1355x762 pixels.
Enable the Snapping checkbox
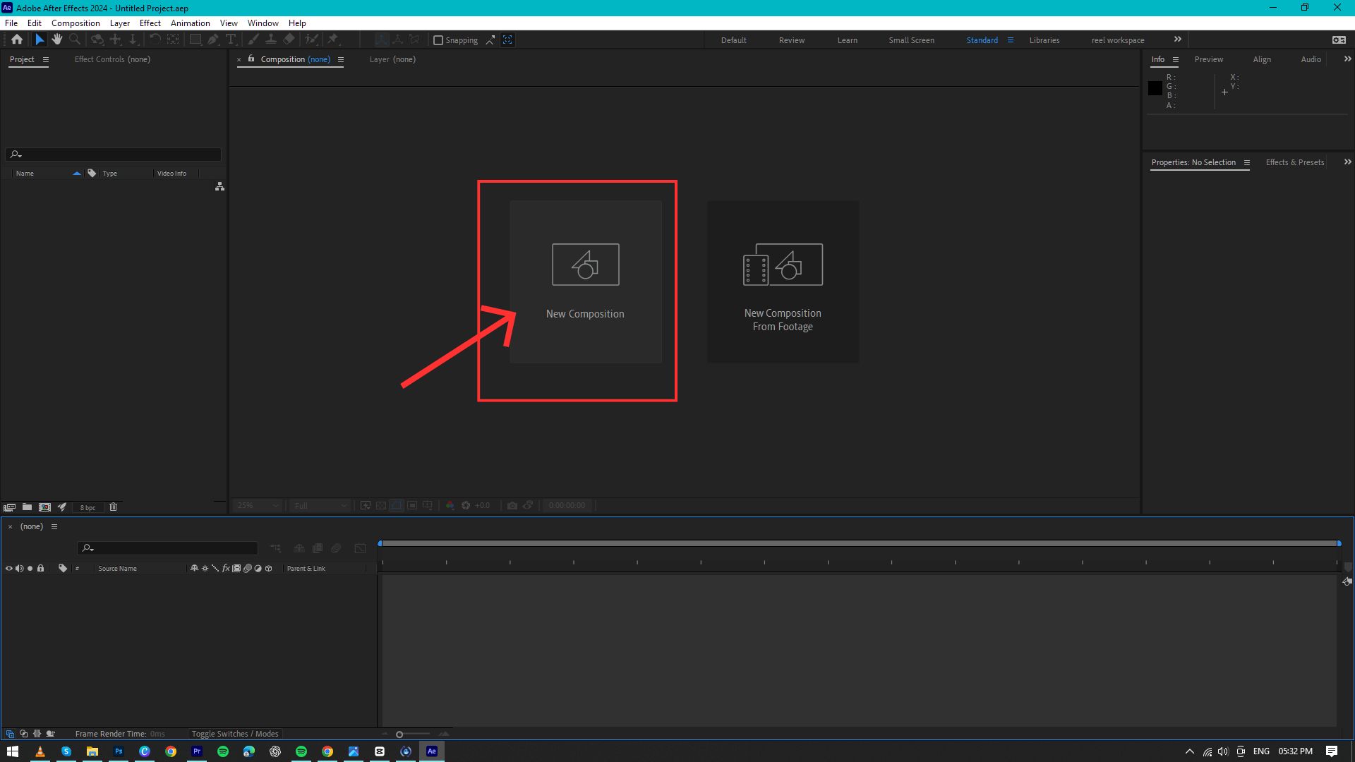click(438, 40)
